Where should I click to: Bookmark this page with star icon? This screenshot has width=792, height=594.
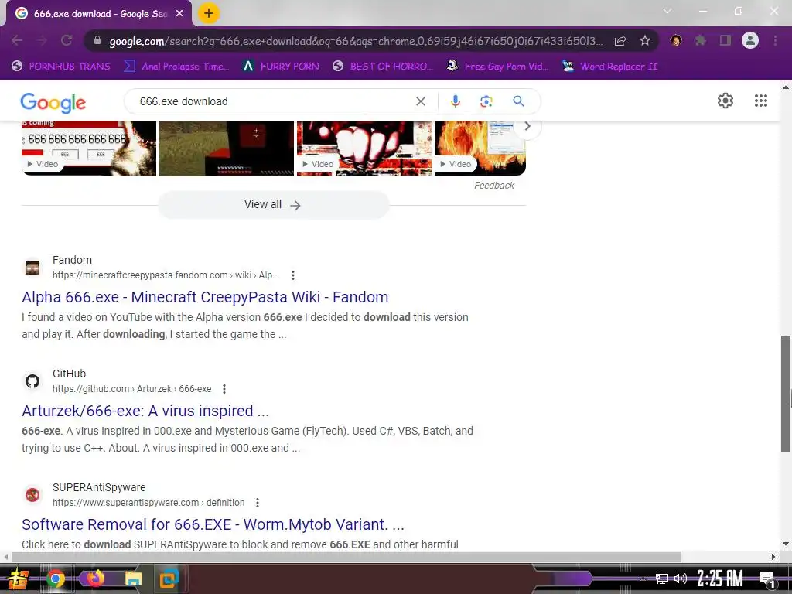point(644,40)
